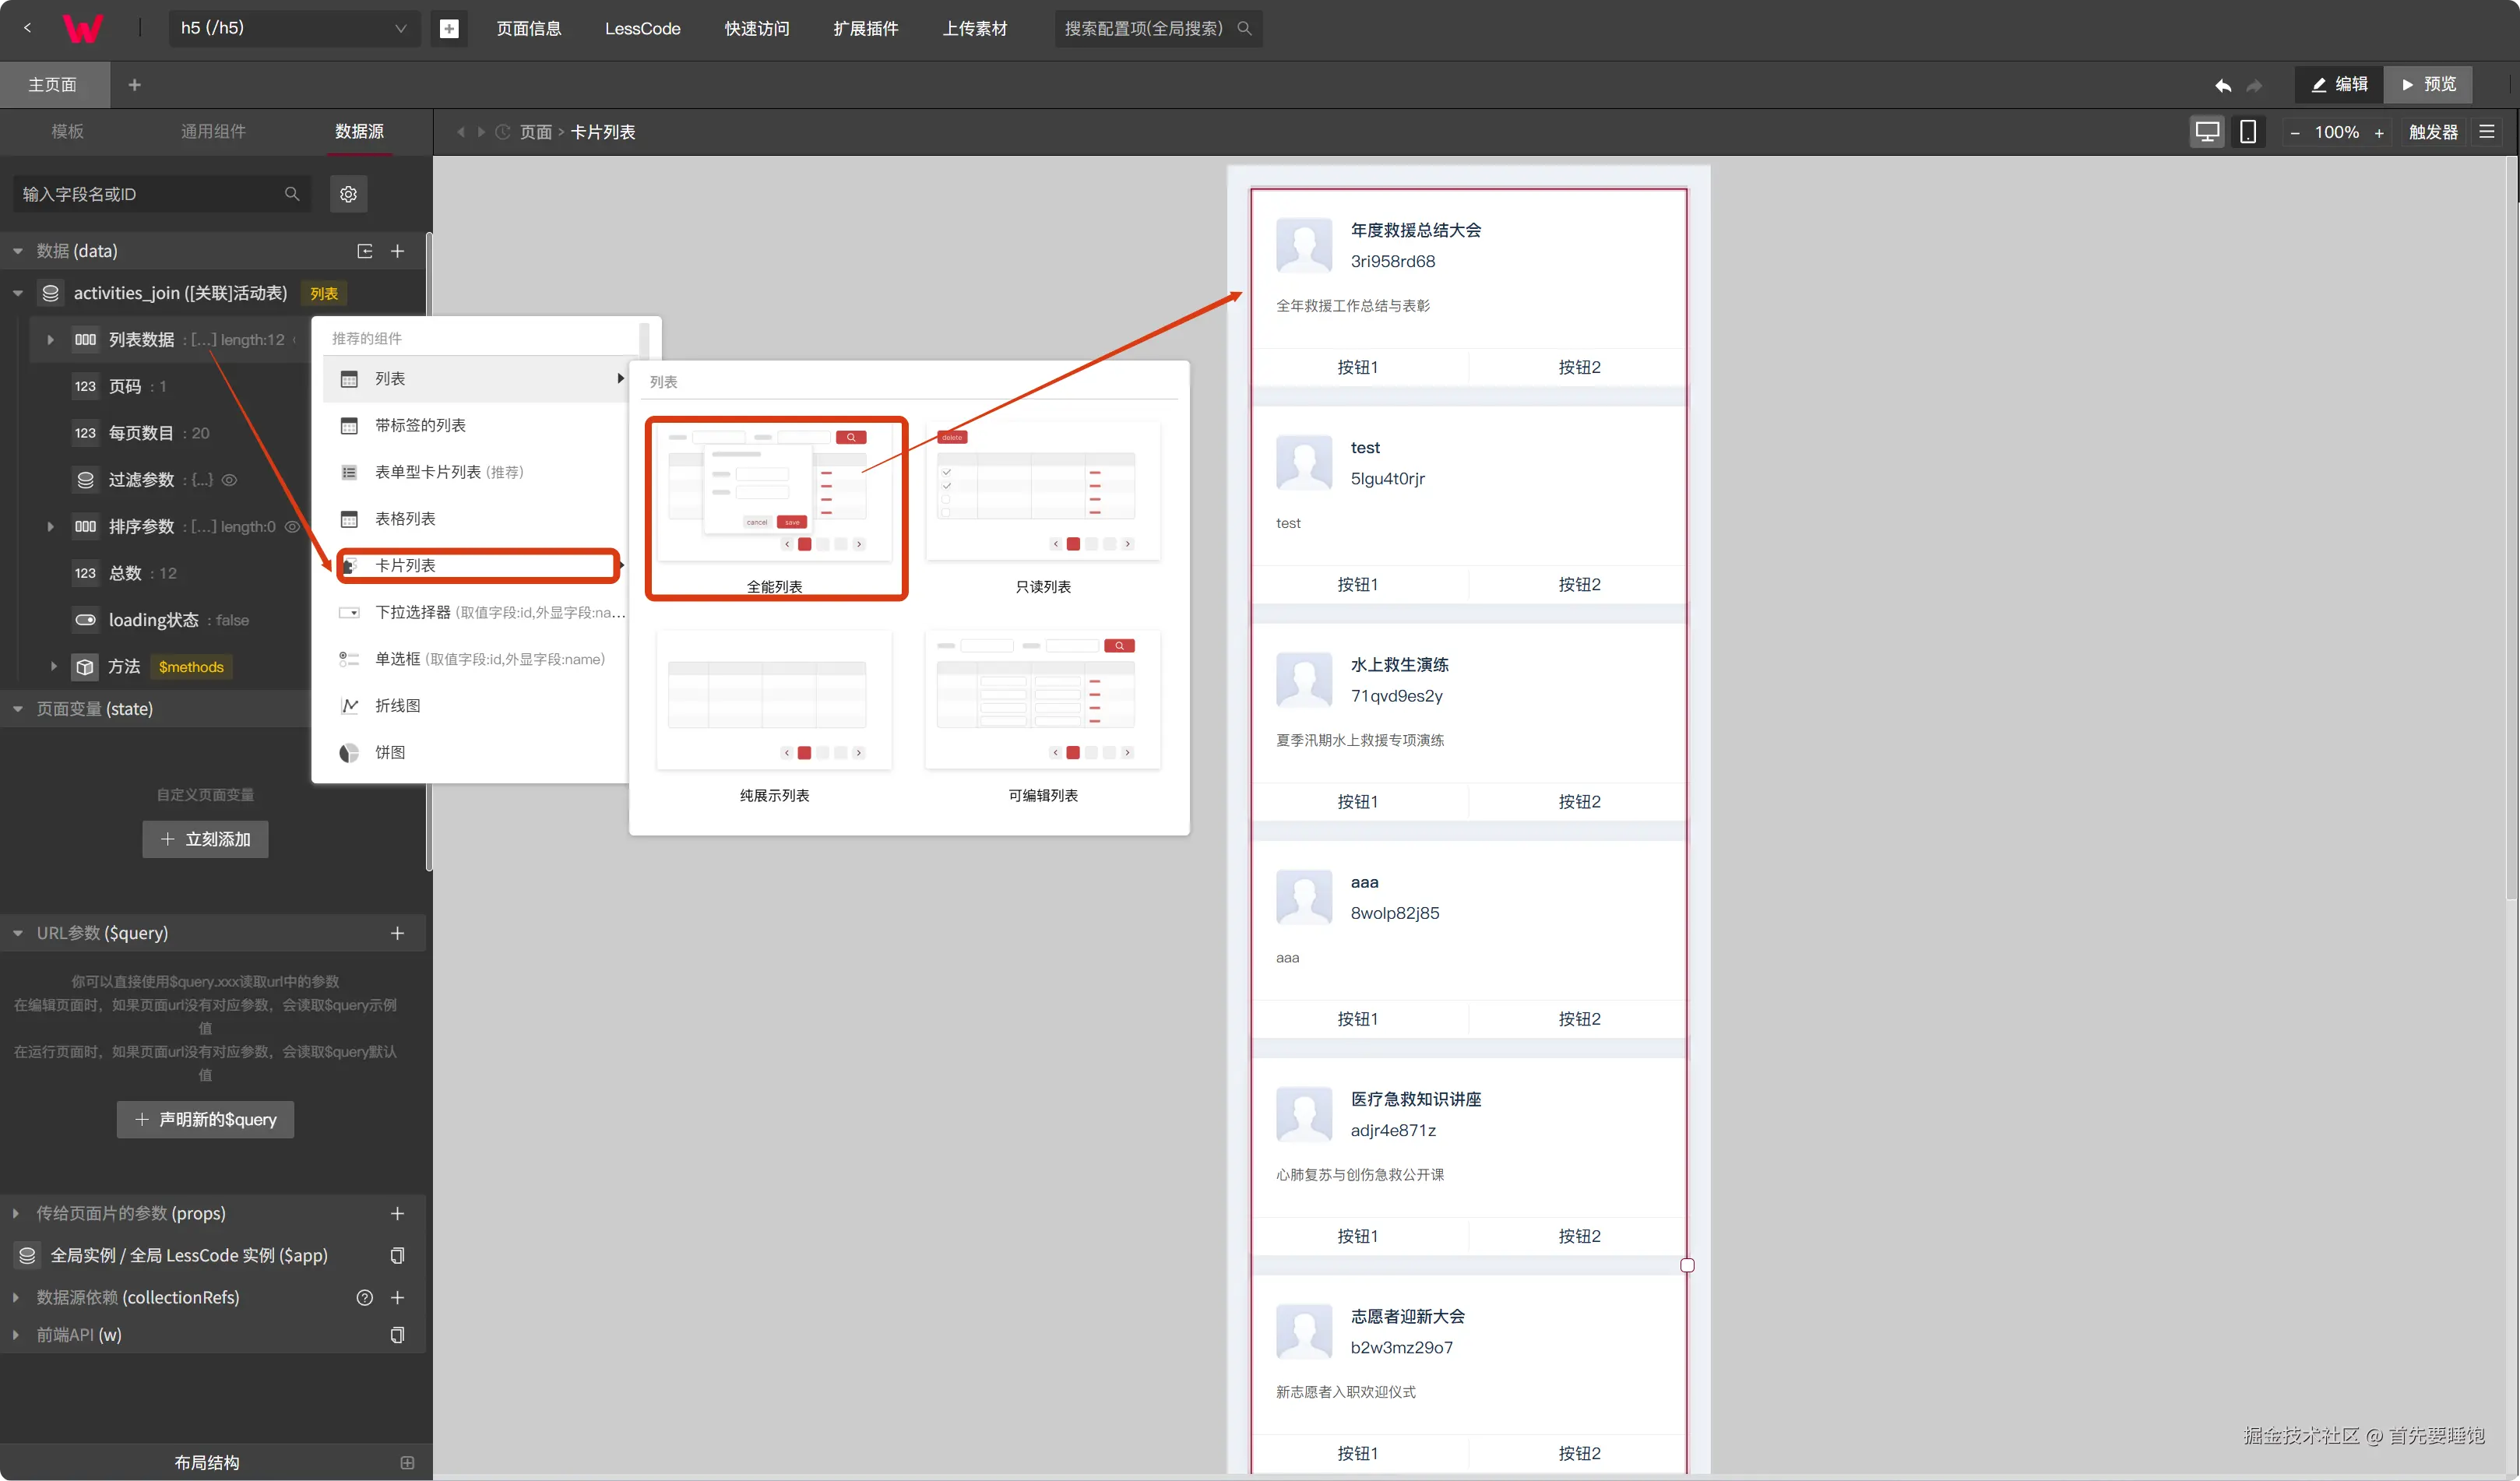
Task: Select 表格列表 in the recommended components menu
Action: (x=405, y=518)
